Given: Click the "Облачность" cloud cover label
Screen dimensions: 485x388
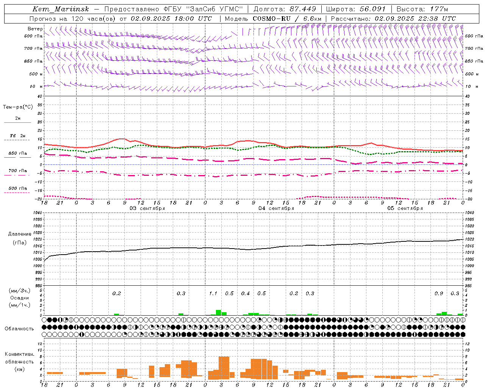Looking at the screenshot, I should pos(19,329).
